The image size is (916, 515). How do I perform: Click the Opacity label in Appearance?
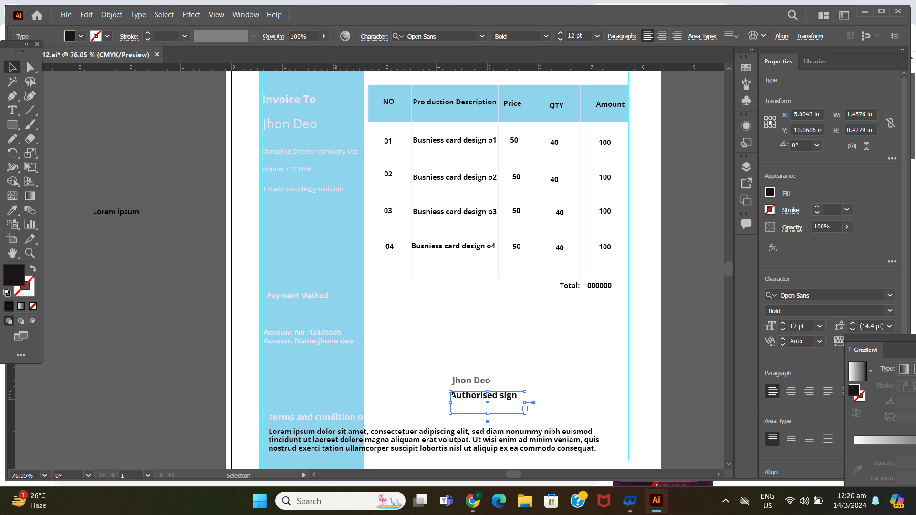point(792,227)
